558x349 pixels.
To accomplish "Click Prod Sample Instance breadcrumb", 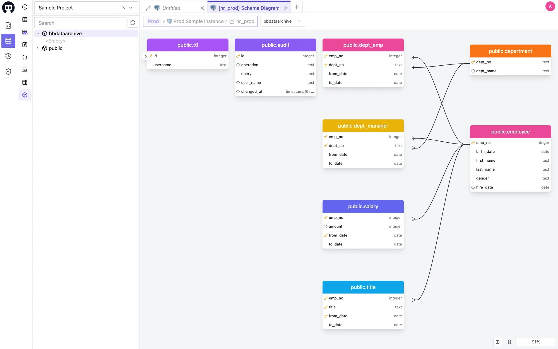I will (x=198, y=21).
